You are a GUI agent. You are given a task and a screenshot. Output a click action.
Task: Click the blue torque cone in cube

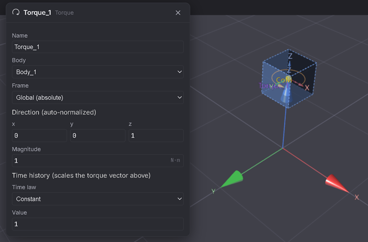coord(285,93)
